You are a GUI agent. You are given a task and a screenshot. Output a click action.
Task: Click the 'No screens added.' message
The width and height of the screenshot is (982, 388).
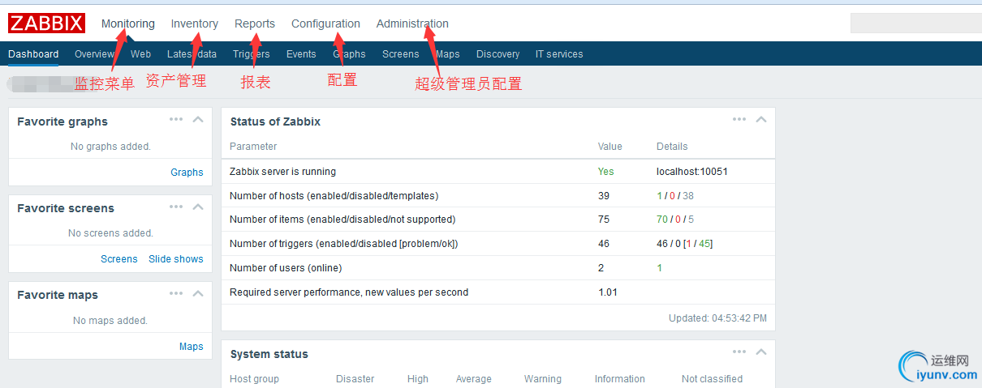click(x=110, y=233)
